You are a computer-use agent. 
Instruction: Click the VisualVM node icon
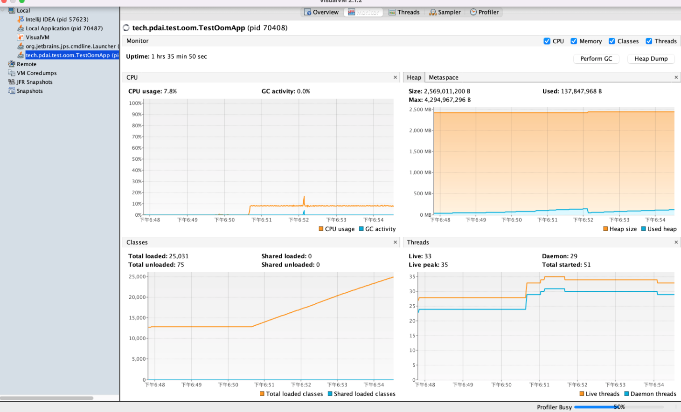[21, 37]
